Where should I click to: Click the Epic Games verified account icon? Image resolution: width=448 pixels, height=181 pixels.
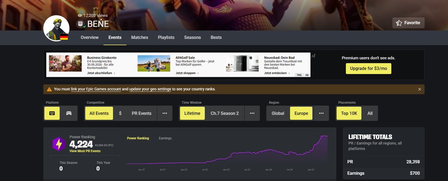tap(80, 24)
